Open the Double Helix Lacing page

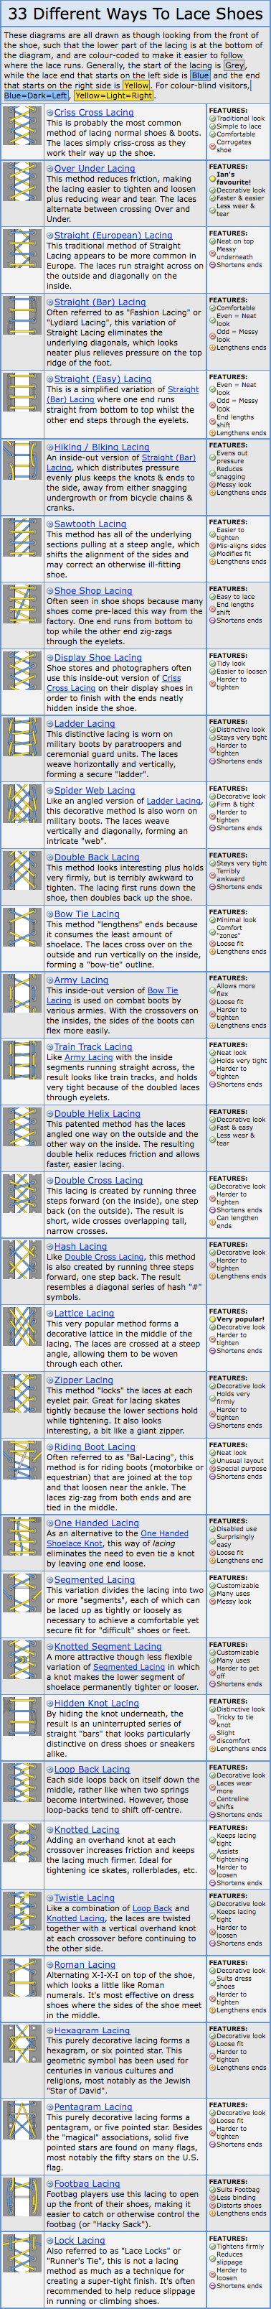click(98, 1114)
